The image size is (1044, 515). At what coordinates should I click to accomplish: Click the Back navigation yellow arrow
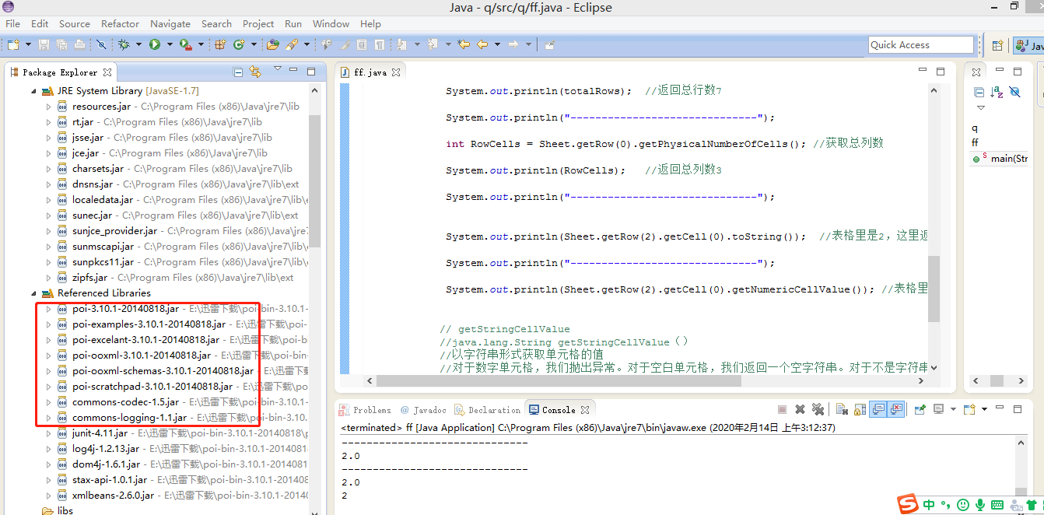[x=483, y=44]
